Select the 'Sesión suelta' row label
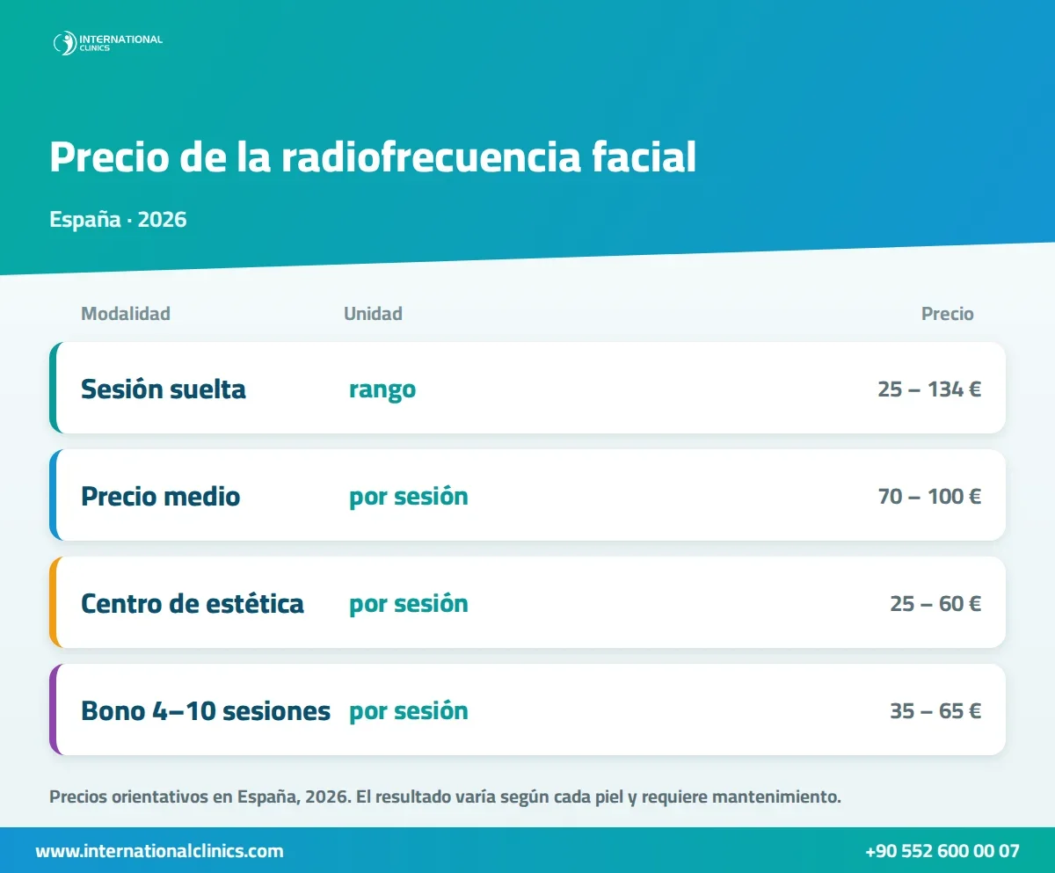This screenshot has width=1055, height=873. (x=164, y=389)
